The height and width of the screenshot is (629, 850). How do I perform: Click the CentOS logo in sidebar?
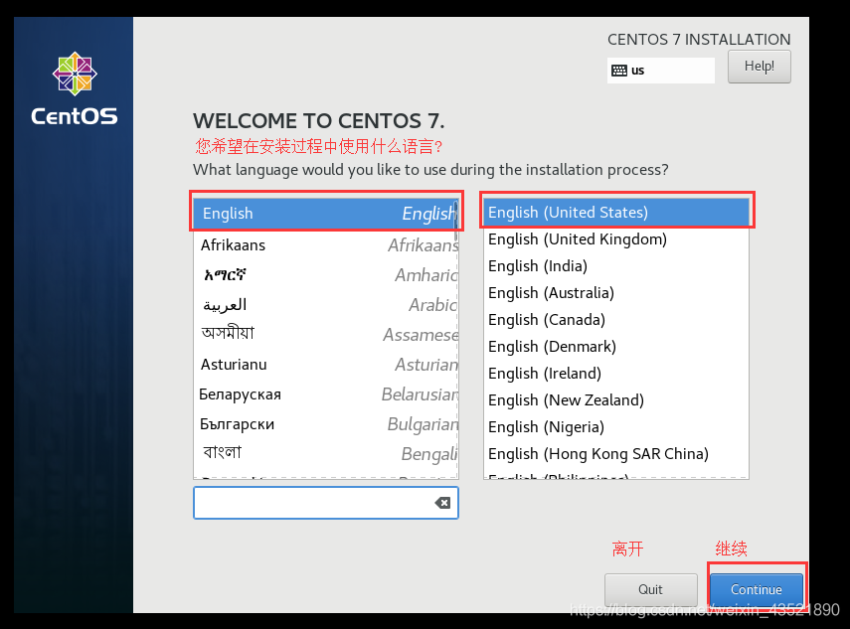click(x=75, y=88)
